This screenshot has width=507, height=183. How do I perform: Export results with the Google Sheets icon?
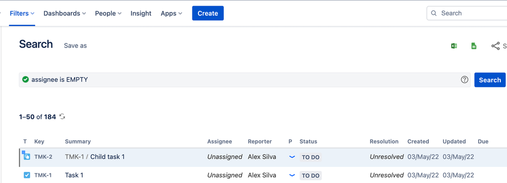point(474,45)
